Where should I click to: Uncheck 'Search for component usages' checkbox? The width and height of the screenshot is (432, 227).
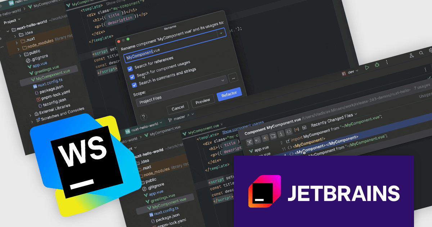pos(132,76)
